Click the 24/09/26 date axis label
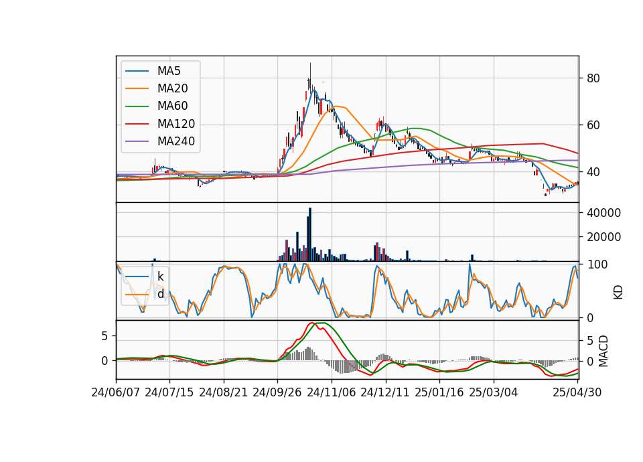643x462 pixels. pos(277,392)
